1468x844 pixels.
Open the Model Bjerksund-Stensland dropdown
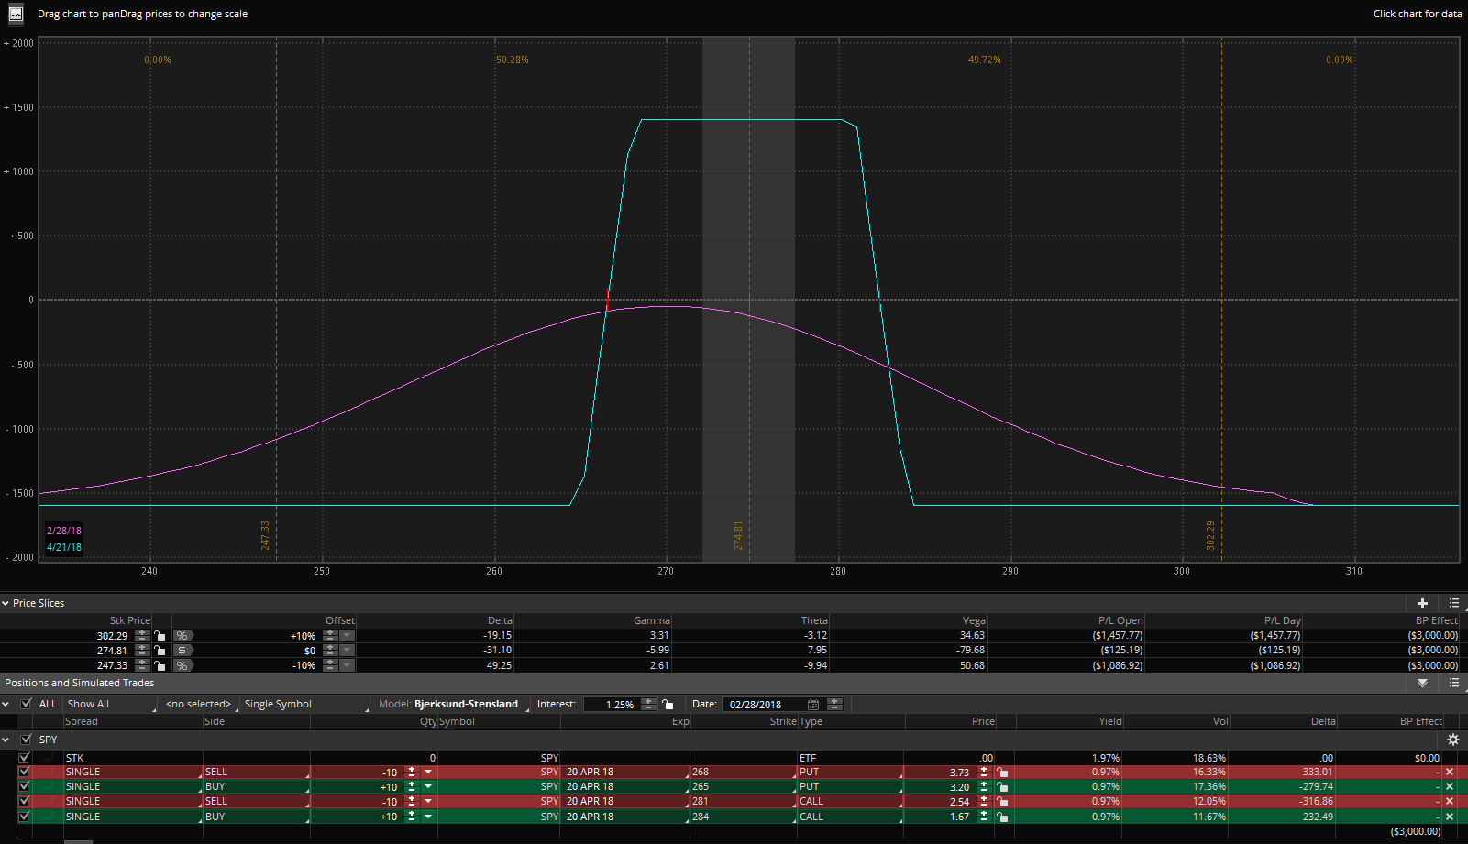(466, 704)
